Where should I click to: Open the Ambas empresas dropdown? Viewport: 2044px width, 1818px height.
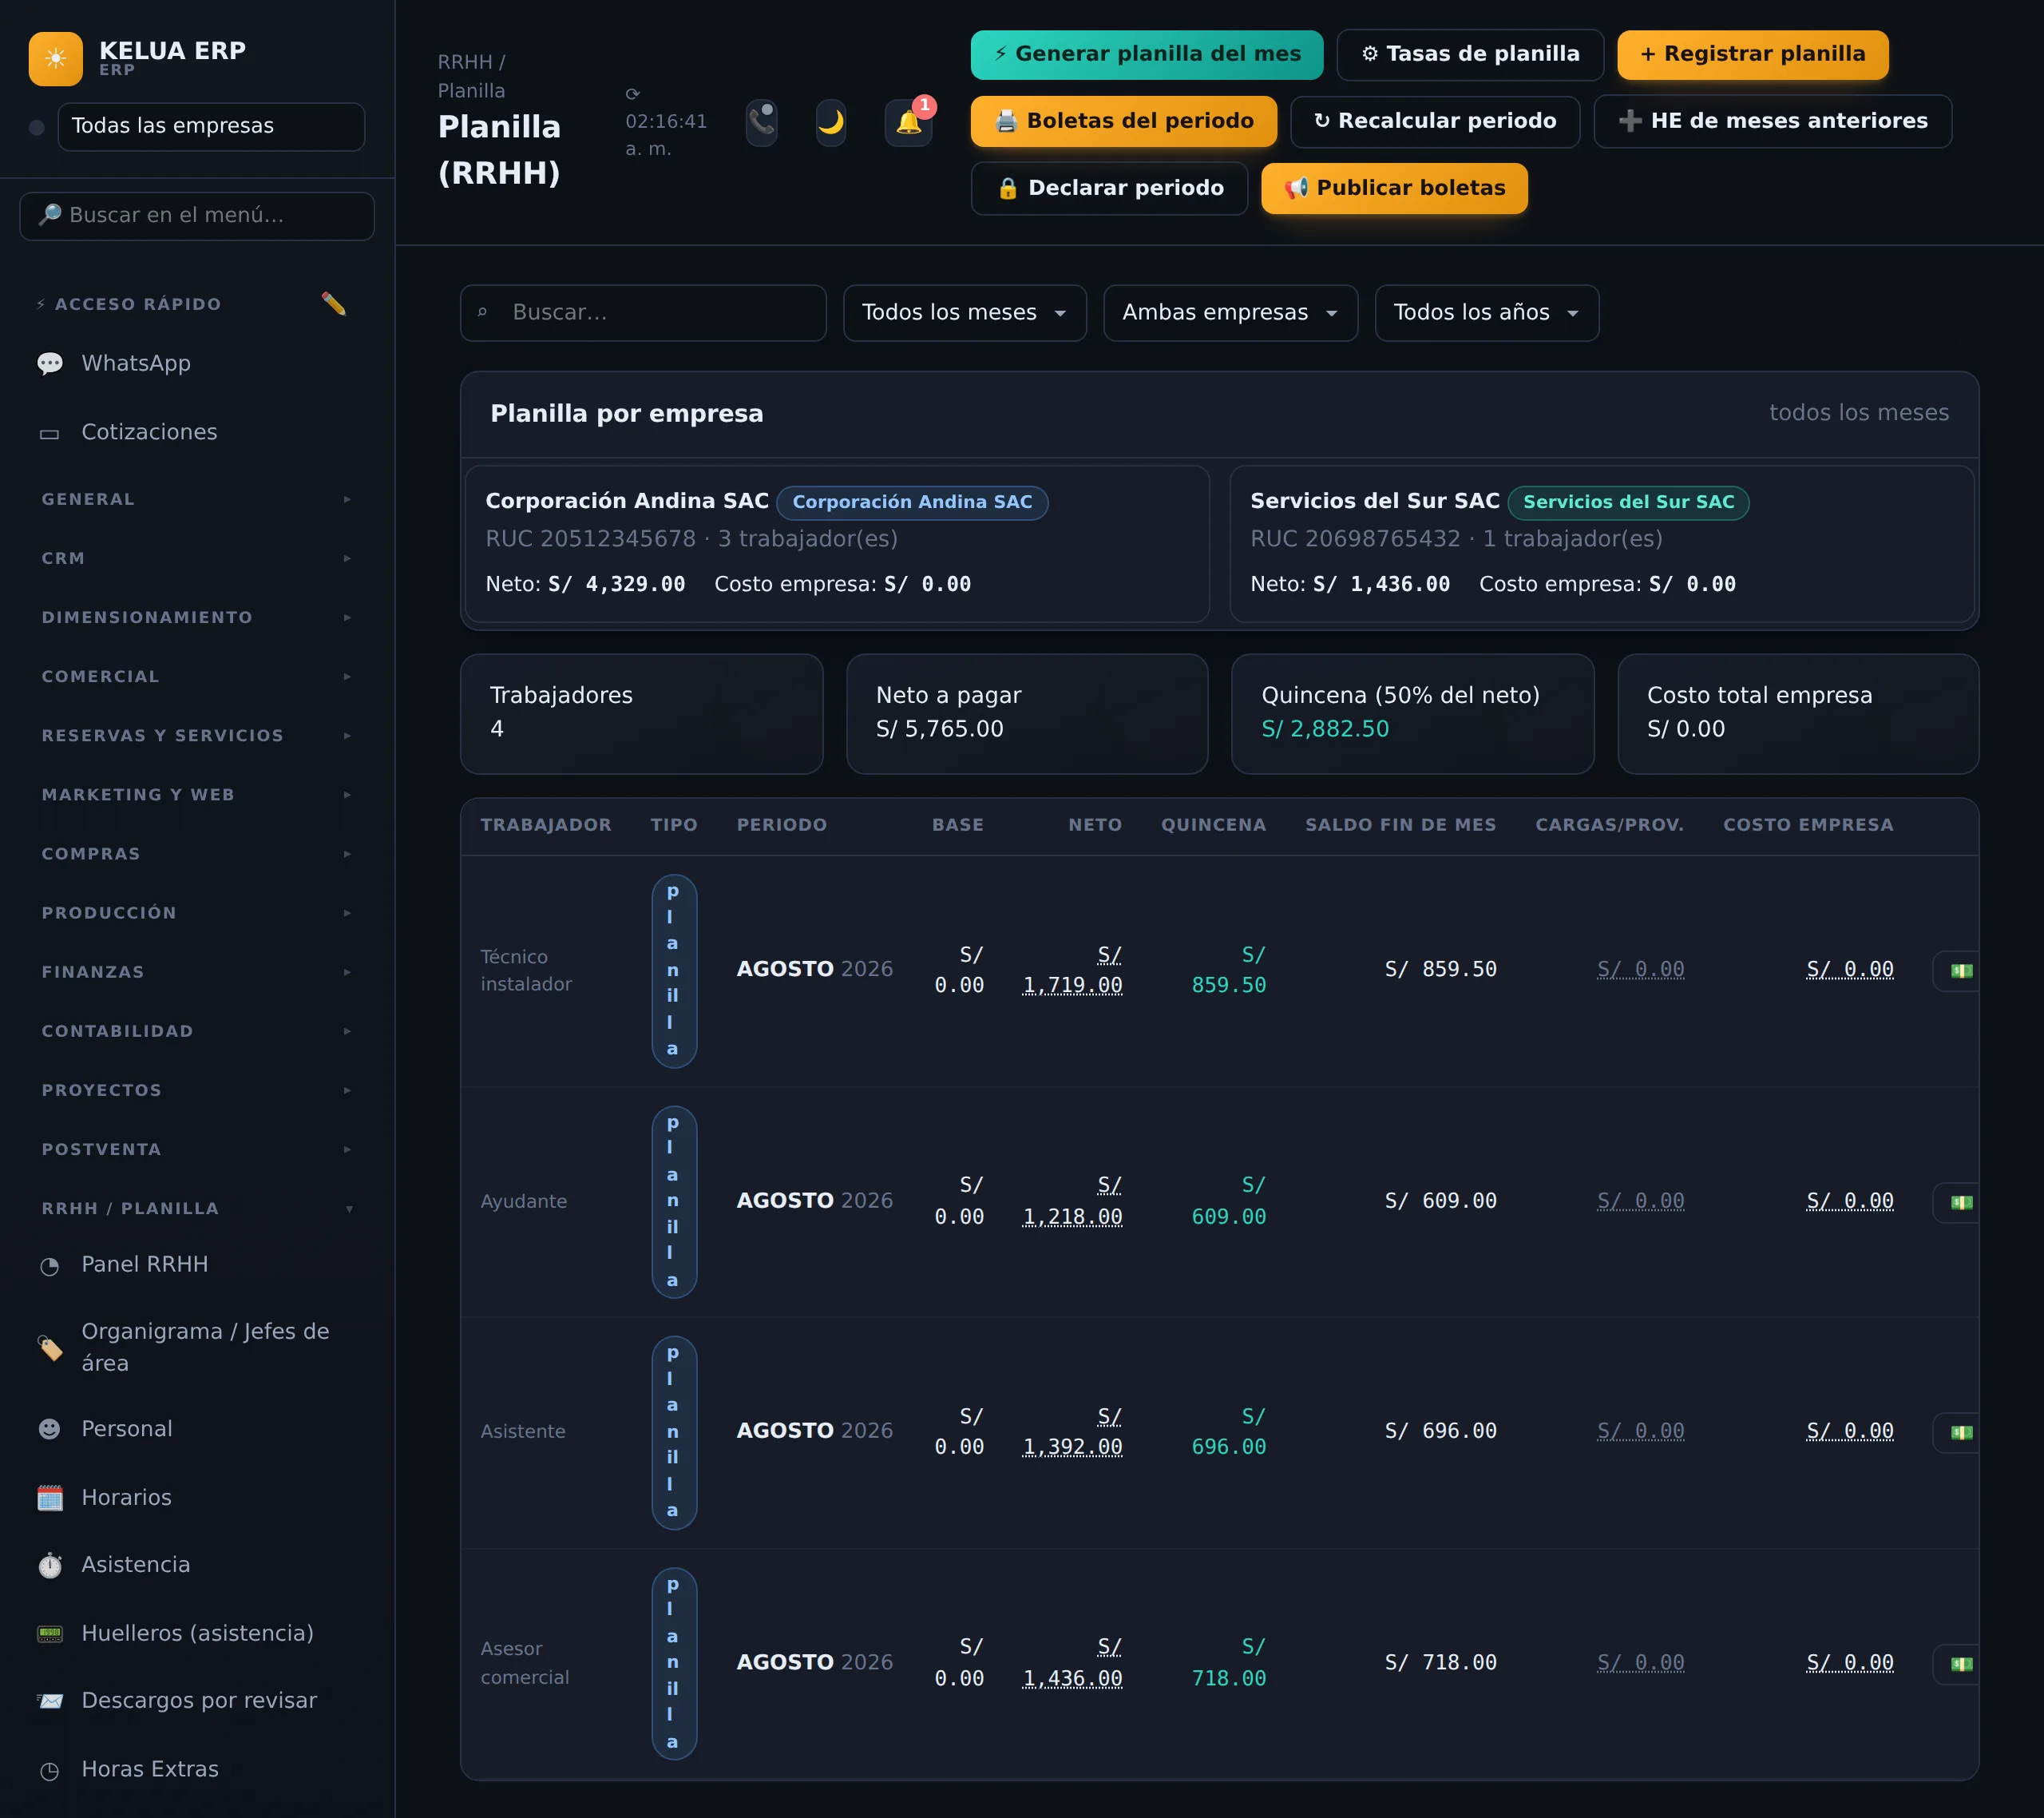pos(1230,313)
